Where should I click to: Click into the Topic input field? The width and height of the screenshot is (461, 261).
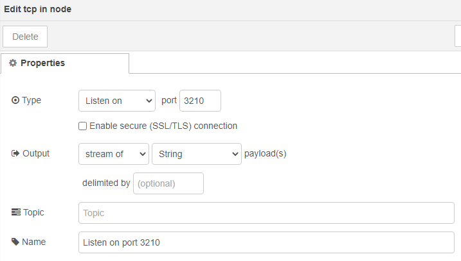click(266, 212)
